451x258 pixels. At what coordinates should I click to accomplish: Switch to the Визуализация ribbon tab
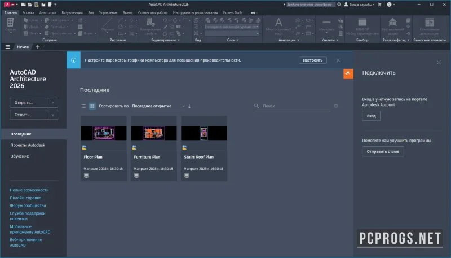72,12
